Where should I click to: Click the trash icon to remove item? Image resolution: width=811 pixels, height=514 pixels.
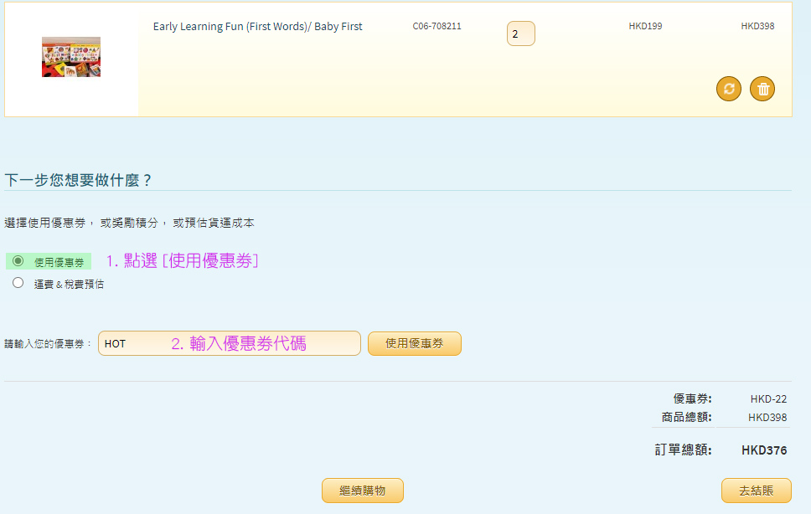tap(762, 89)
